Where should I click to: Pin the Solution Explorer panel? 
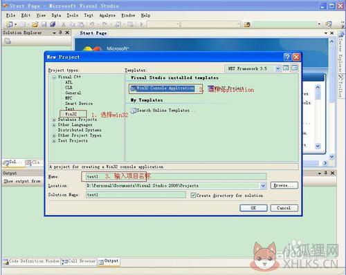click(x=60, y=32)
